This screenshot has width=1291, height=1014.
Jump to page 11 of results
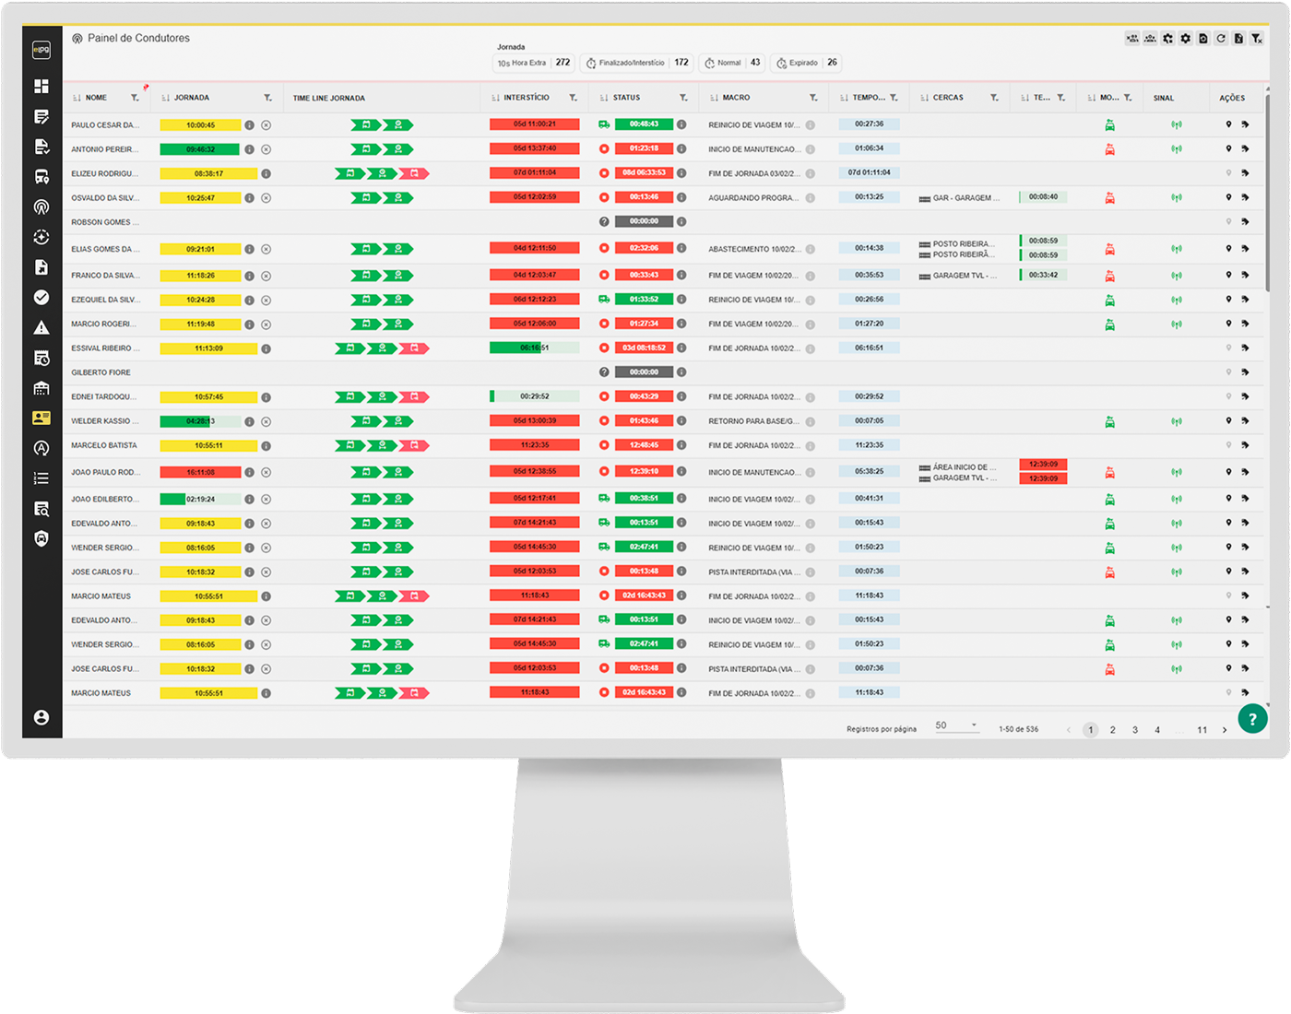pos(1202,730)
